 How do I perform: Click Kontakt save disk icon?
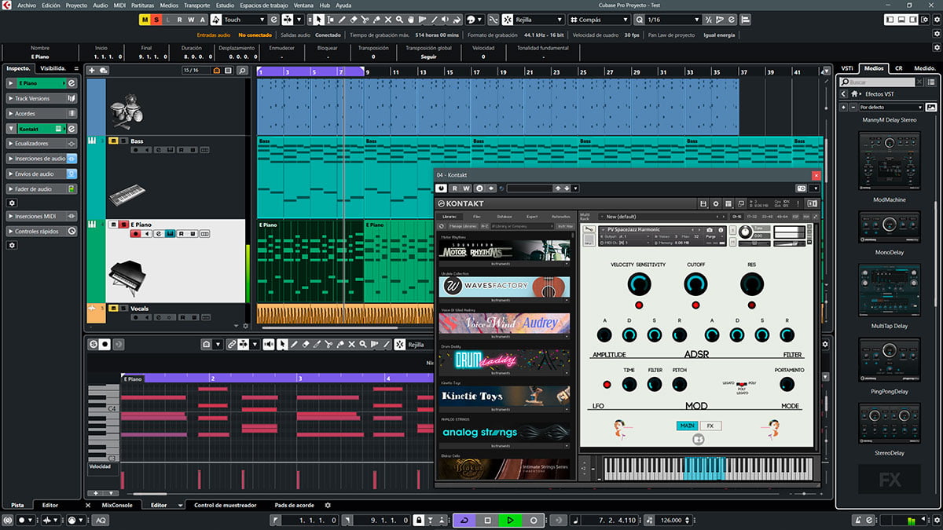(x=703, y=203)
